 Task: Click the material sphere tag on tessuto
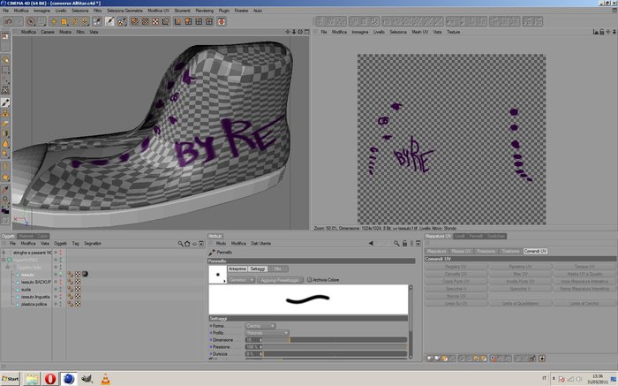click(85, 274)
